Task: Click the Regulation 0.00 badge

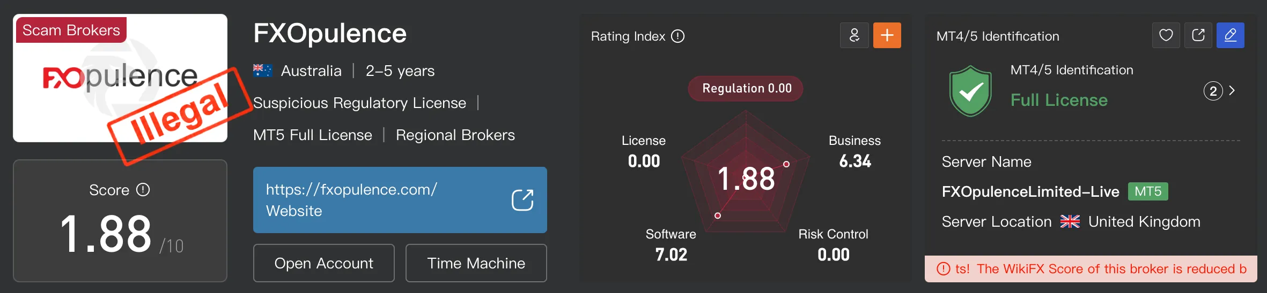Action: 746,88
